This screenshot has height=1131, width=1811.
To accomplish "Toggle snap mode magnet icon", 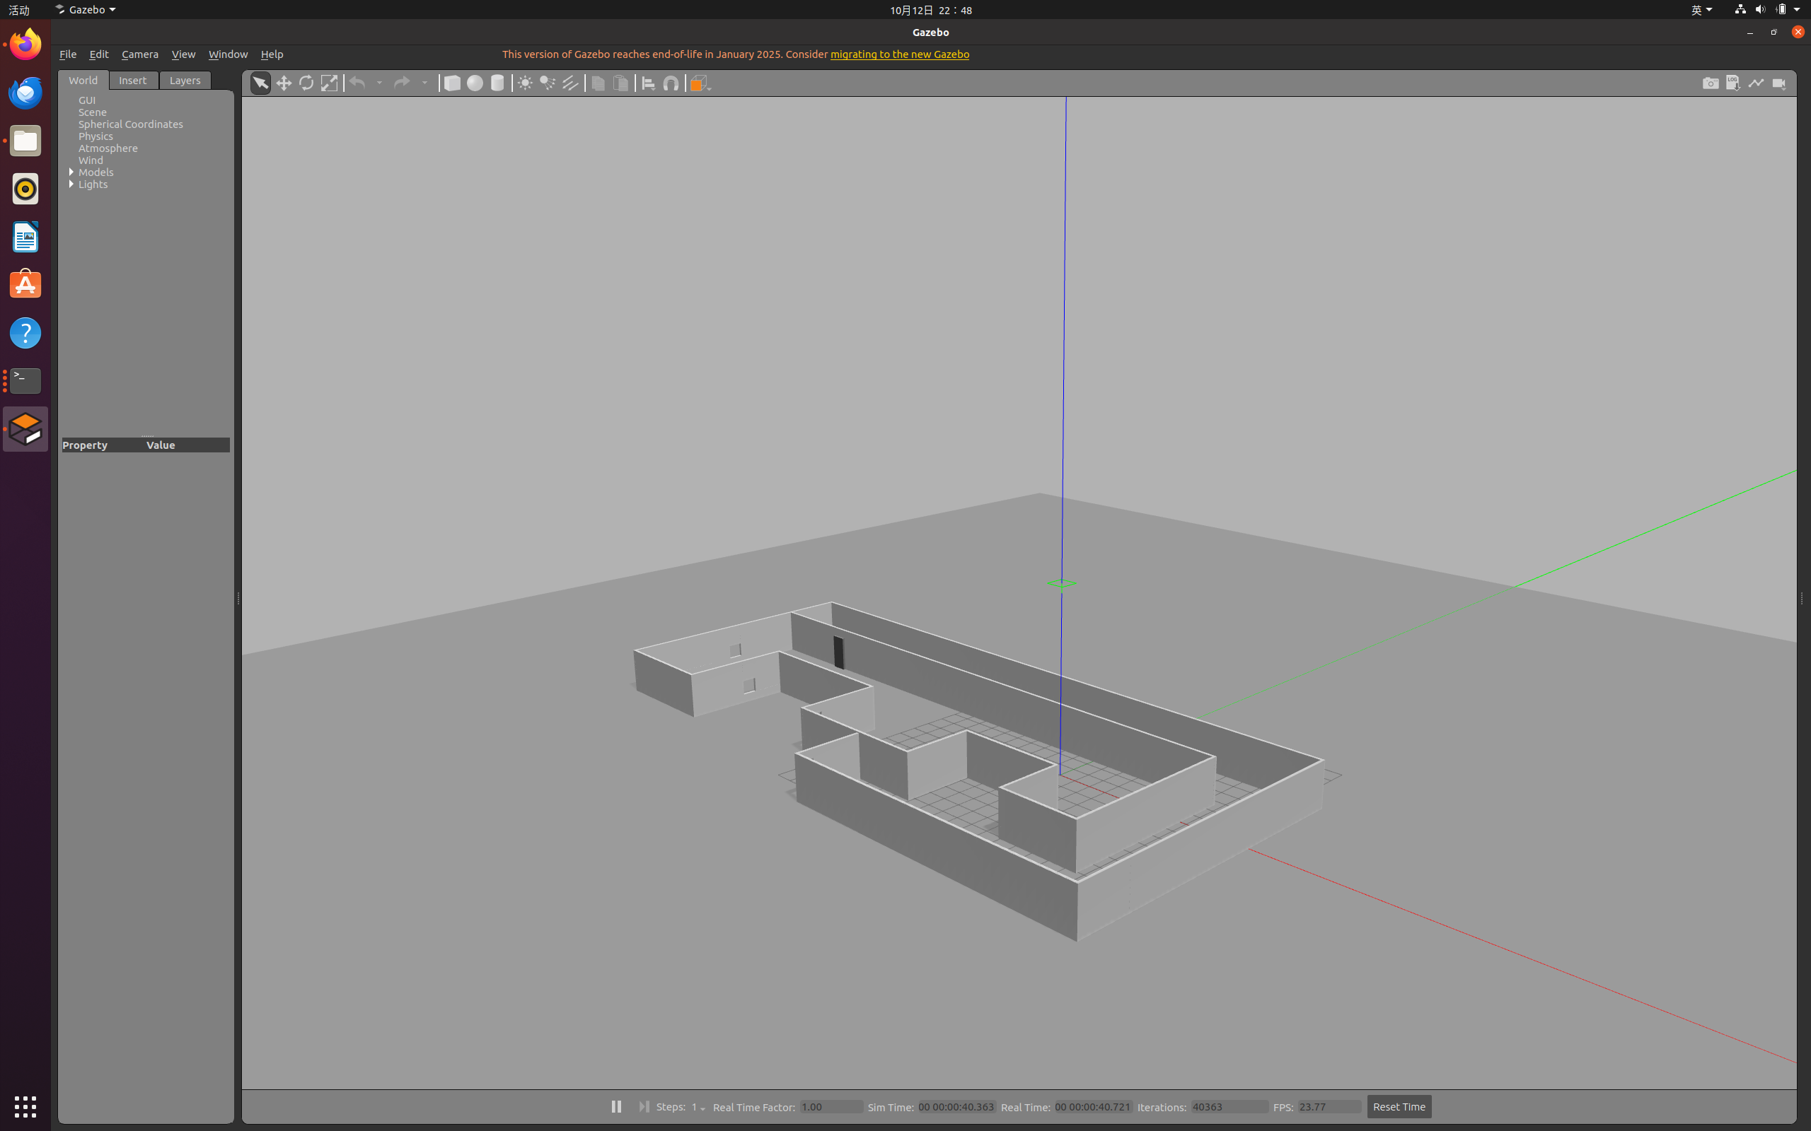I will pyautogui.click(x=671, y=83).
